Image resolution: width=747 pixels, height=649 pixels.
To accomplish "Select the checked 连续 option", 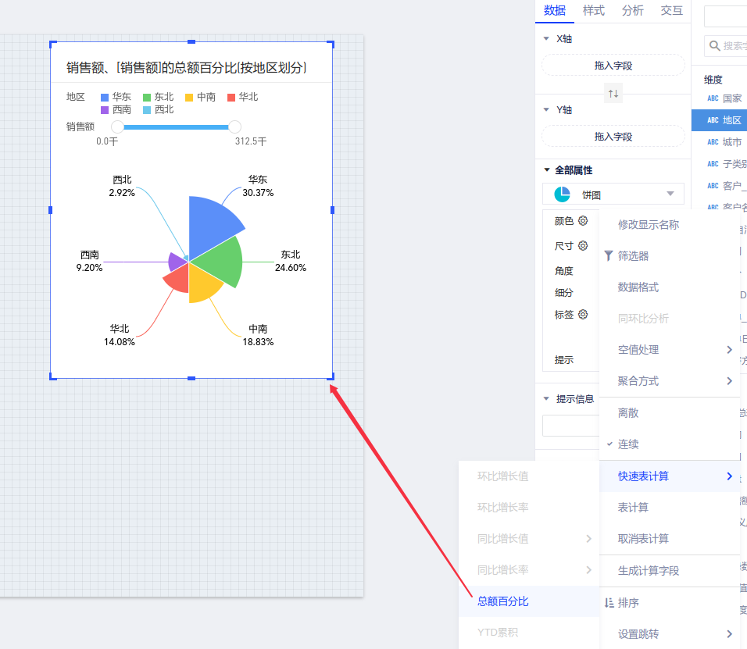I will coord(628,444).
